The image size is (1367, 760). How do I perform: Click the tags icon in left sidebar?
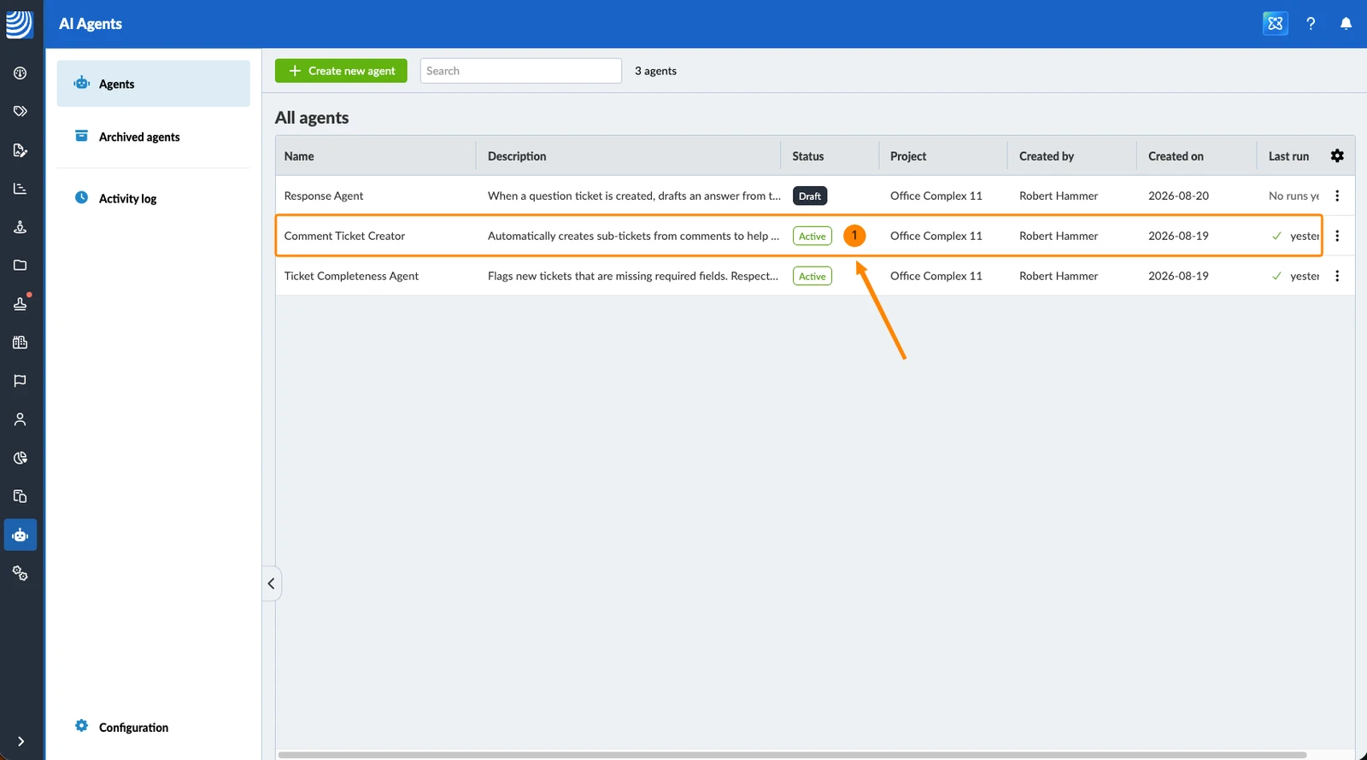point(21,111)
